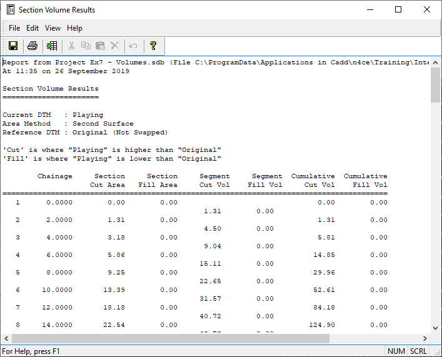The height and width of the screenshot is (357, 442).
Task: Click section cut area value 9.25
Action: (116, 272)
